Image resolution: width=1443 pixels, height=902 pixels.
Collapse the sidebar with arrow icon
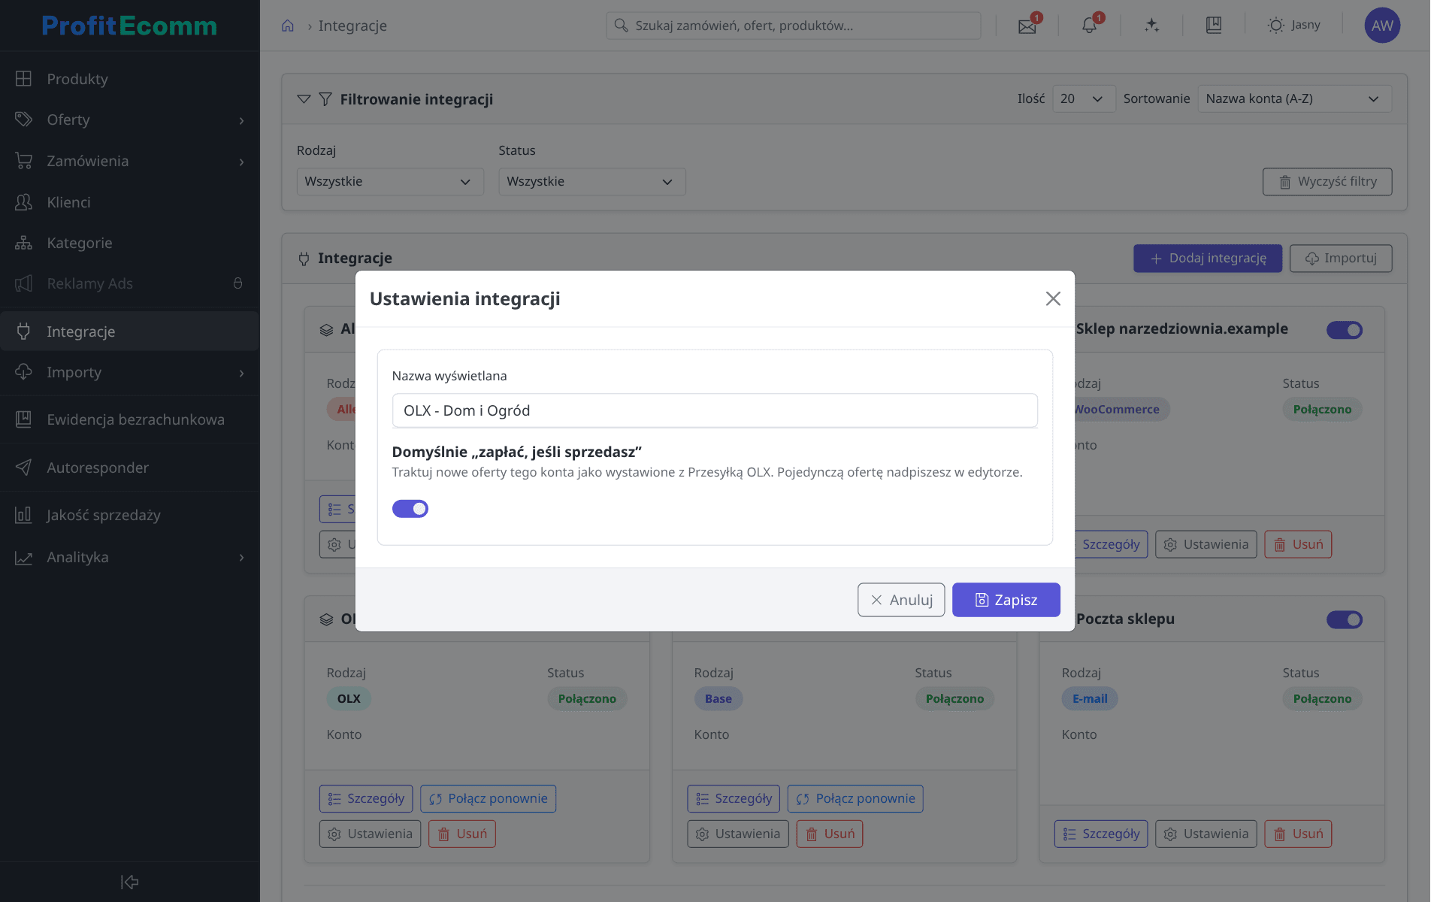point(129,882)
